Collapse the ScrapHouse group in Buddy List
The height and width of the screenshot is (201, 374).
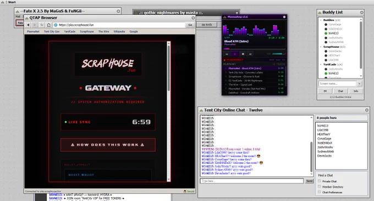tap(321, 47)
